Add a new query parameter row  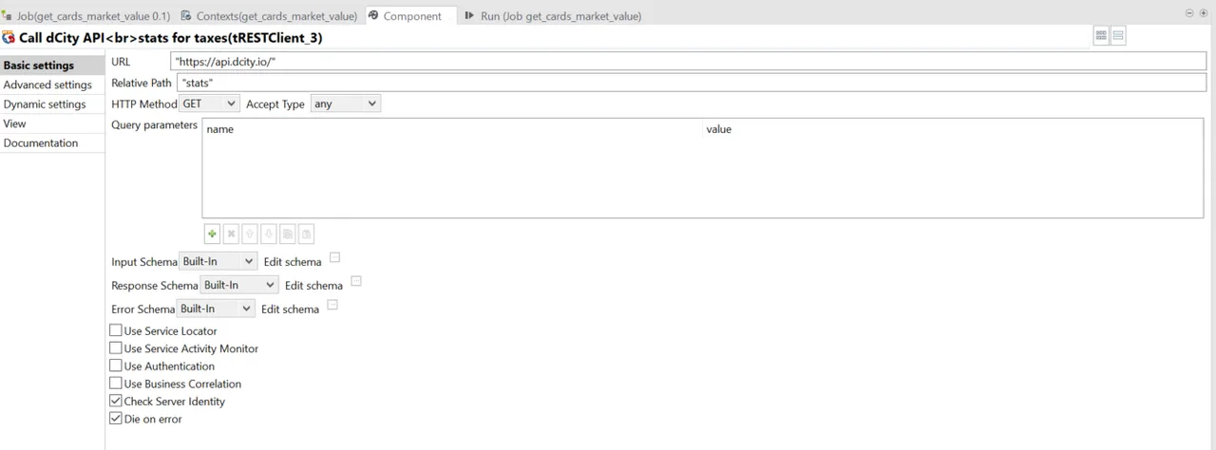(x=212, y=234)
